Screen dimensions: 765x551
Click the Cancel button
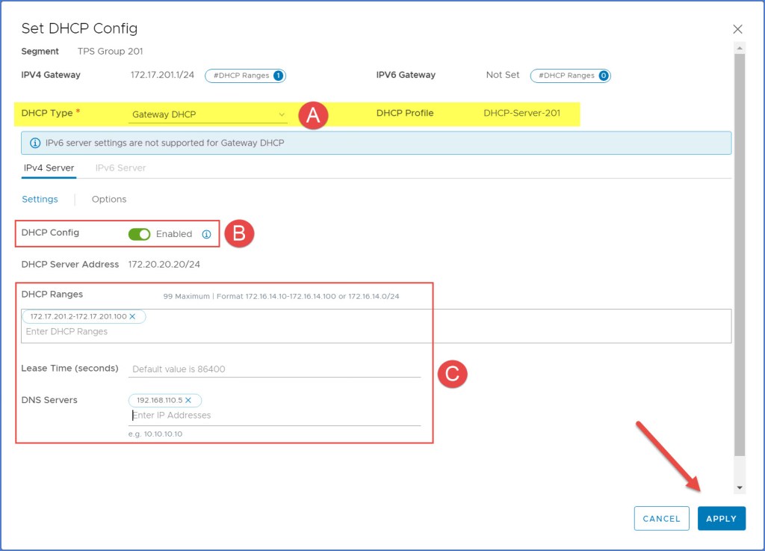pos(661,518)
